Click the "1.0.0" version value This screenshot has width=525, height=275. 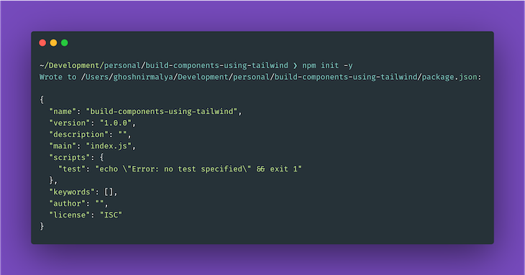[116, 123]
